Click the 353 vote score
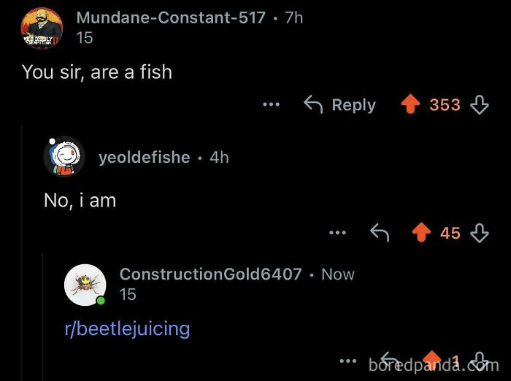The width and height of the screenshot is (511, 381). pyautogui.click(x=445, y=105)
